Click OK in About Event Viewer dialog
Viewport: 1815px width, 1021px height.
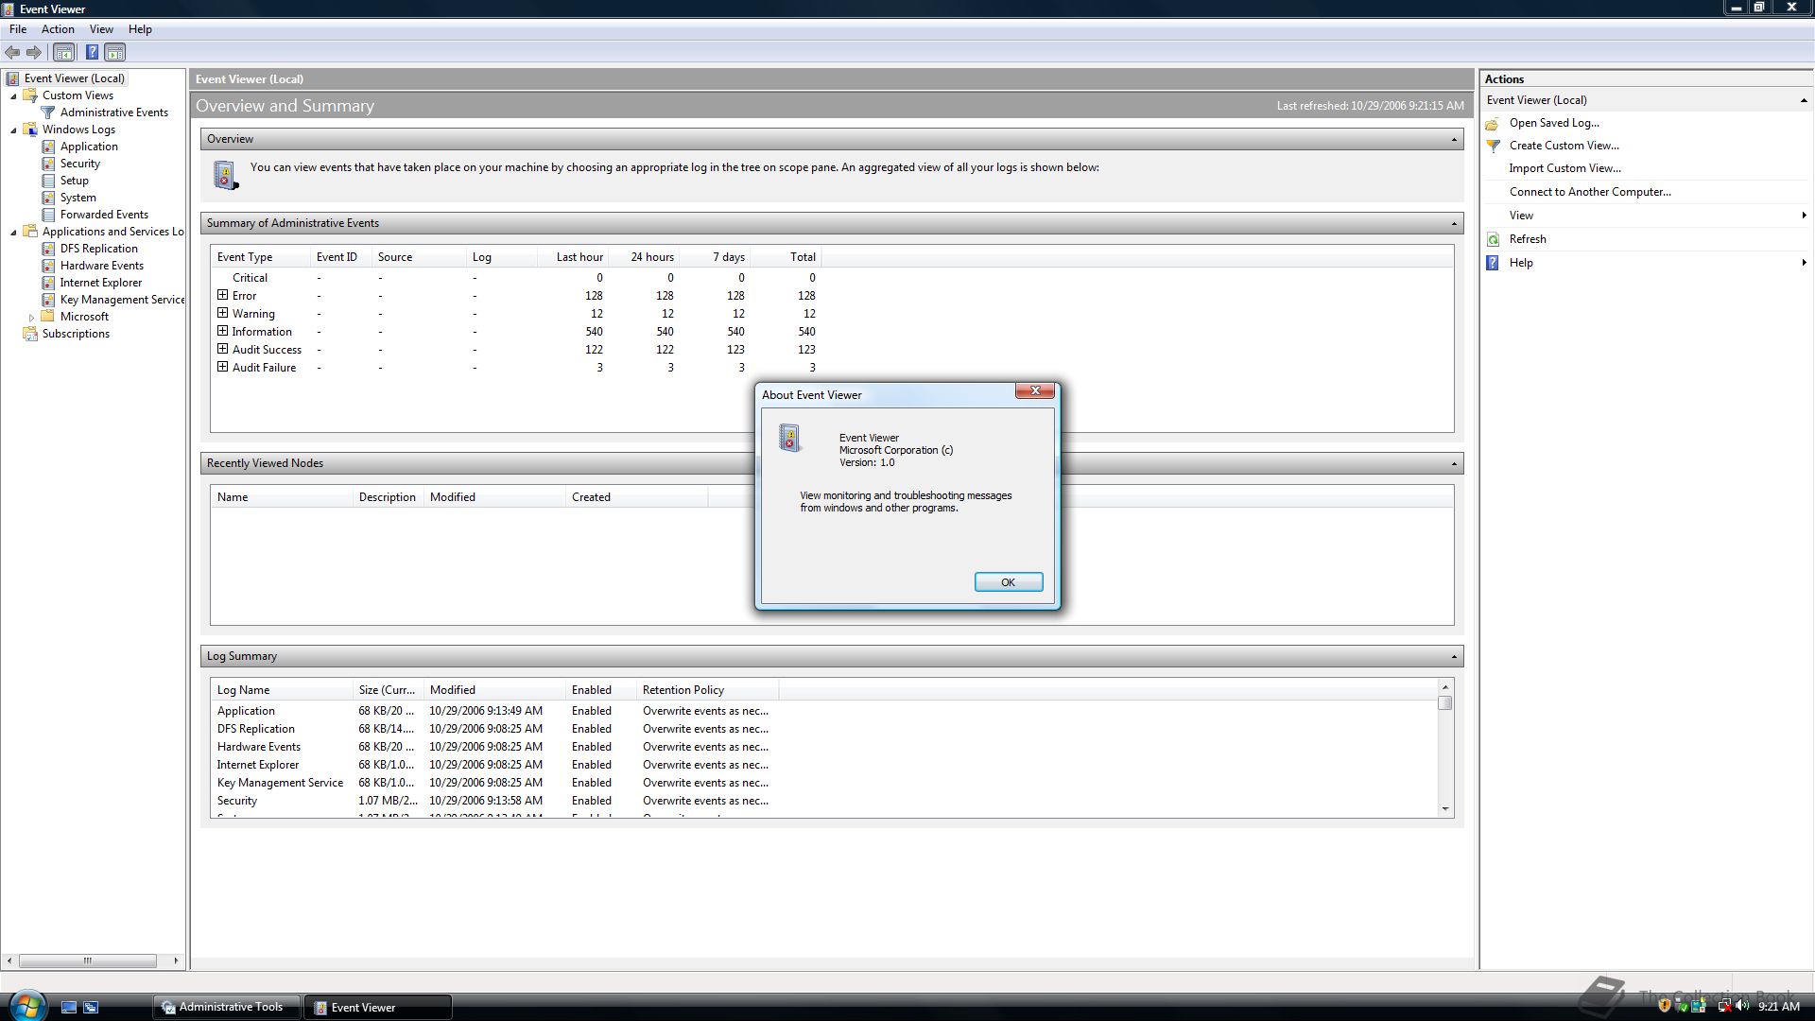coord(1009,582)
